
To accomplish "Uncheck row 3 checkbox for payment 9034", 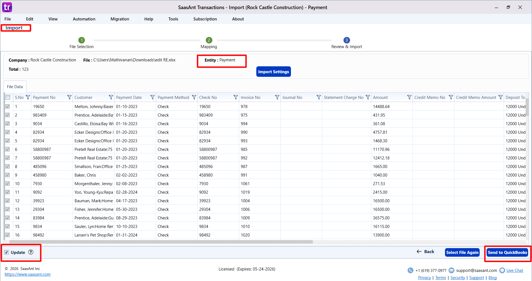I will pyautogui.click(x=7, y=124).
